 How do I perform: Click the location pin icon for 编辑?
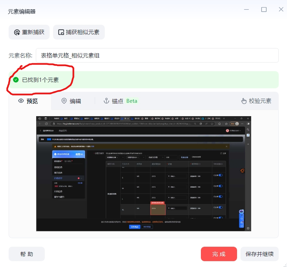pos(64,101)
